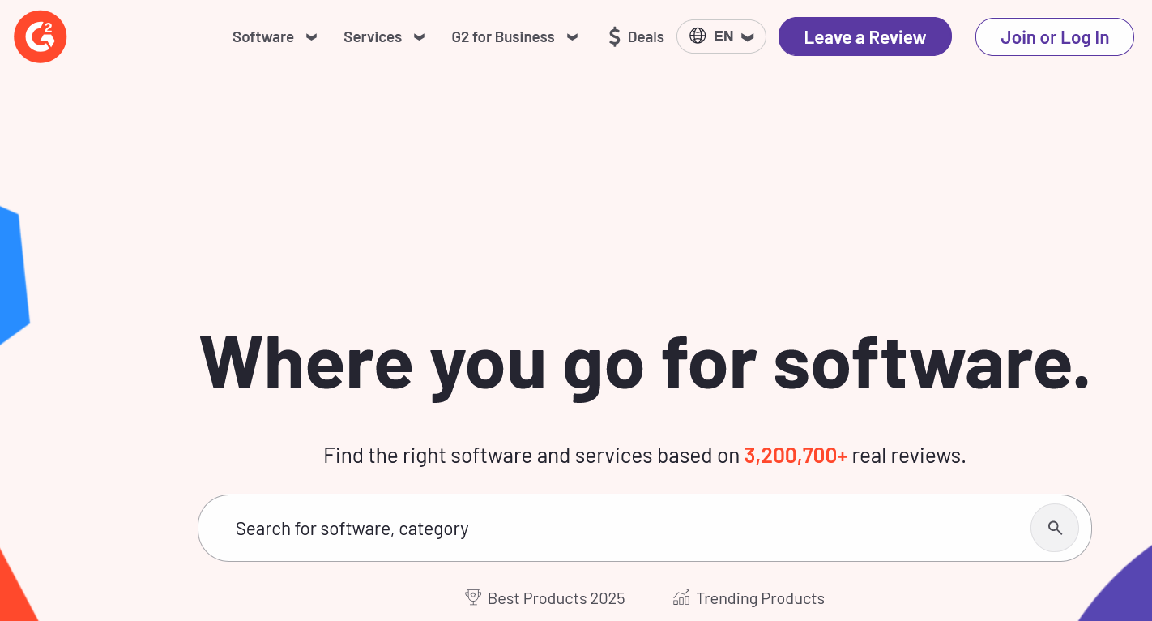Click the chart icon beside Trending Products
The height and width of the screenshot is (621, 1152).
[x=681, y=597]
